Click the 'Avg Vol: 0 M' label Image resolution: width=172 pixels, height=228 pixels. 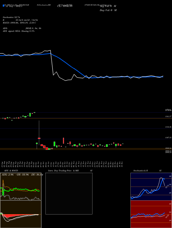click(108, 6)
